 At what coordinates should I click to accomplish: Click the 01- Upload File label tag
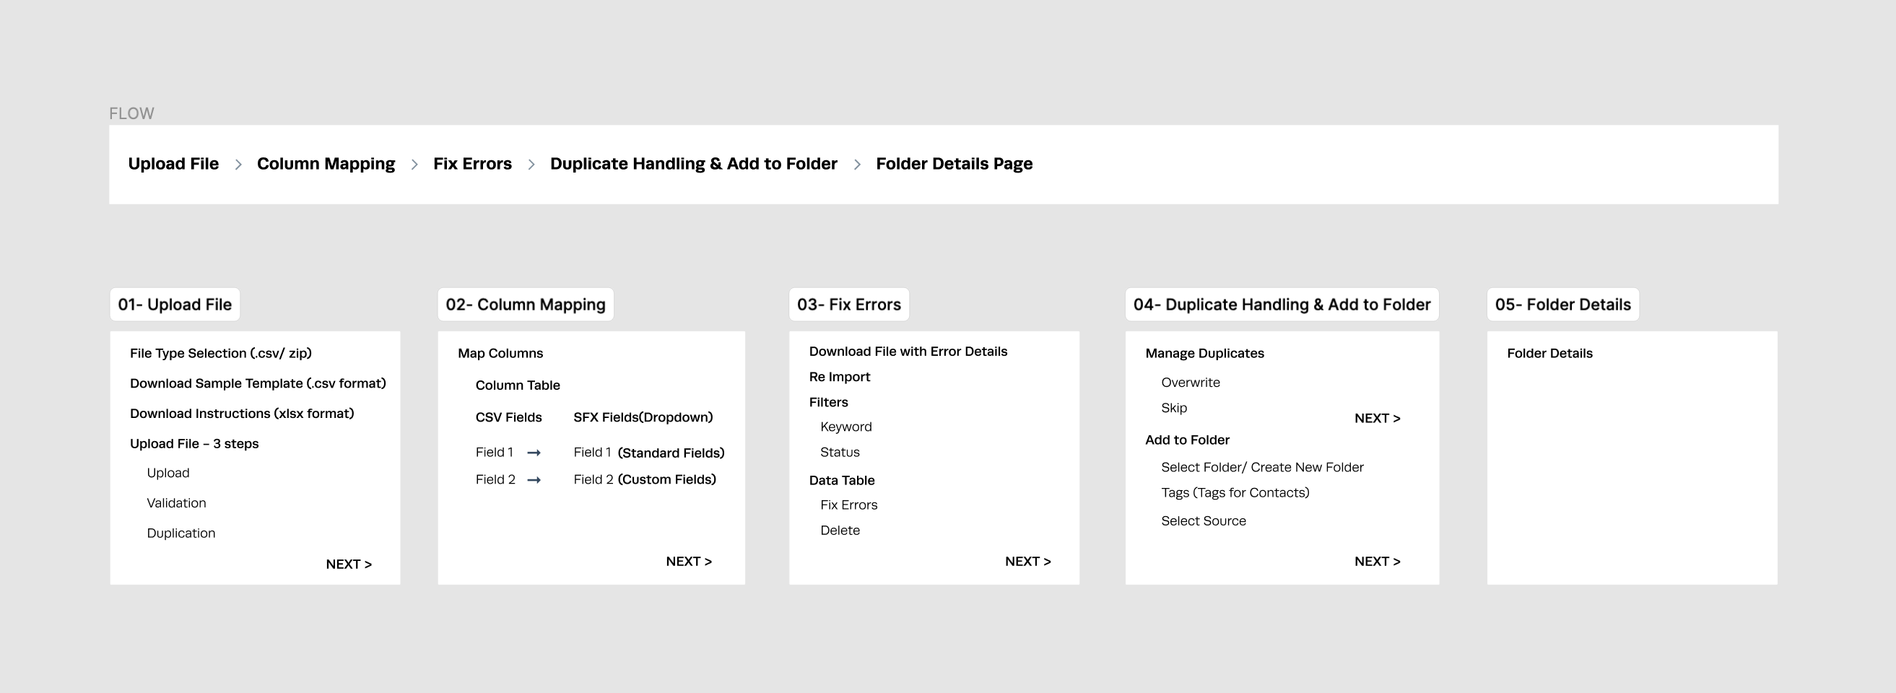coord(175,305)
